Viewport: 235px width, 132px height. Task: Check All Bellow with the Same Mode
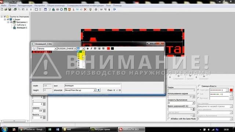coord(169,119)
